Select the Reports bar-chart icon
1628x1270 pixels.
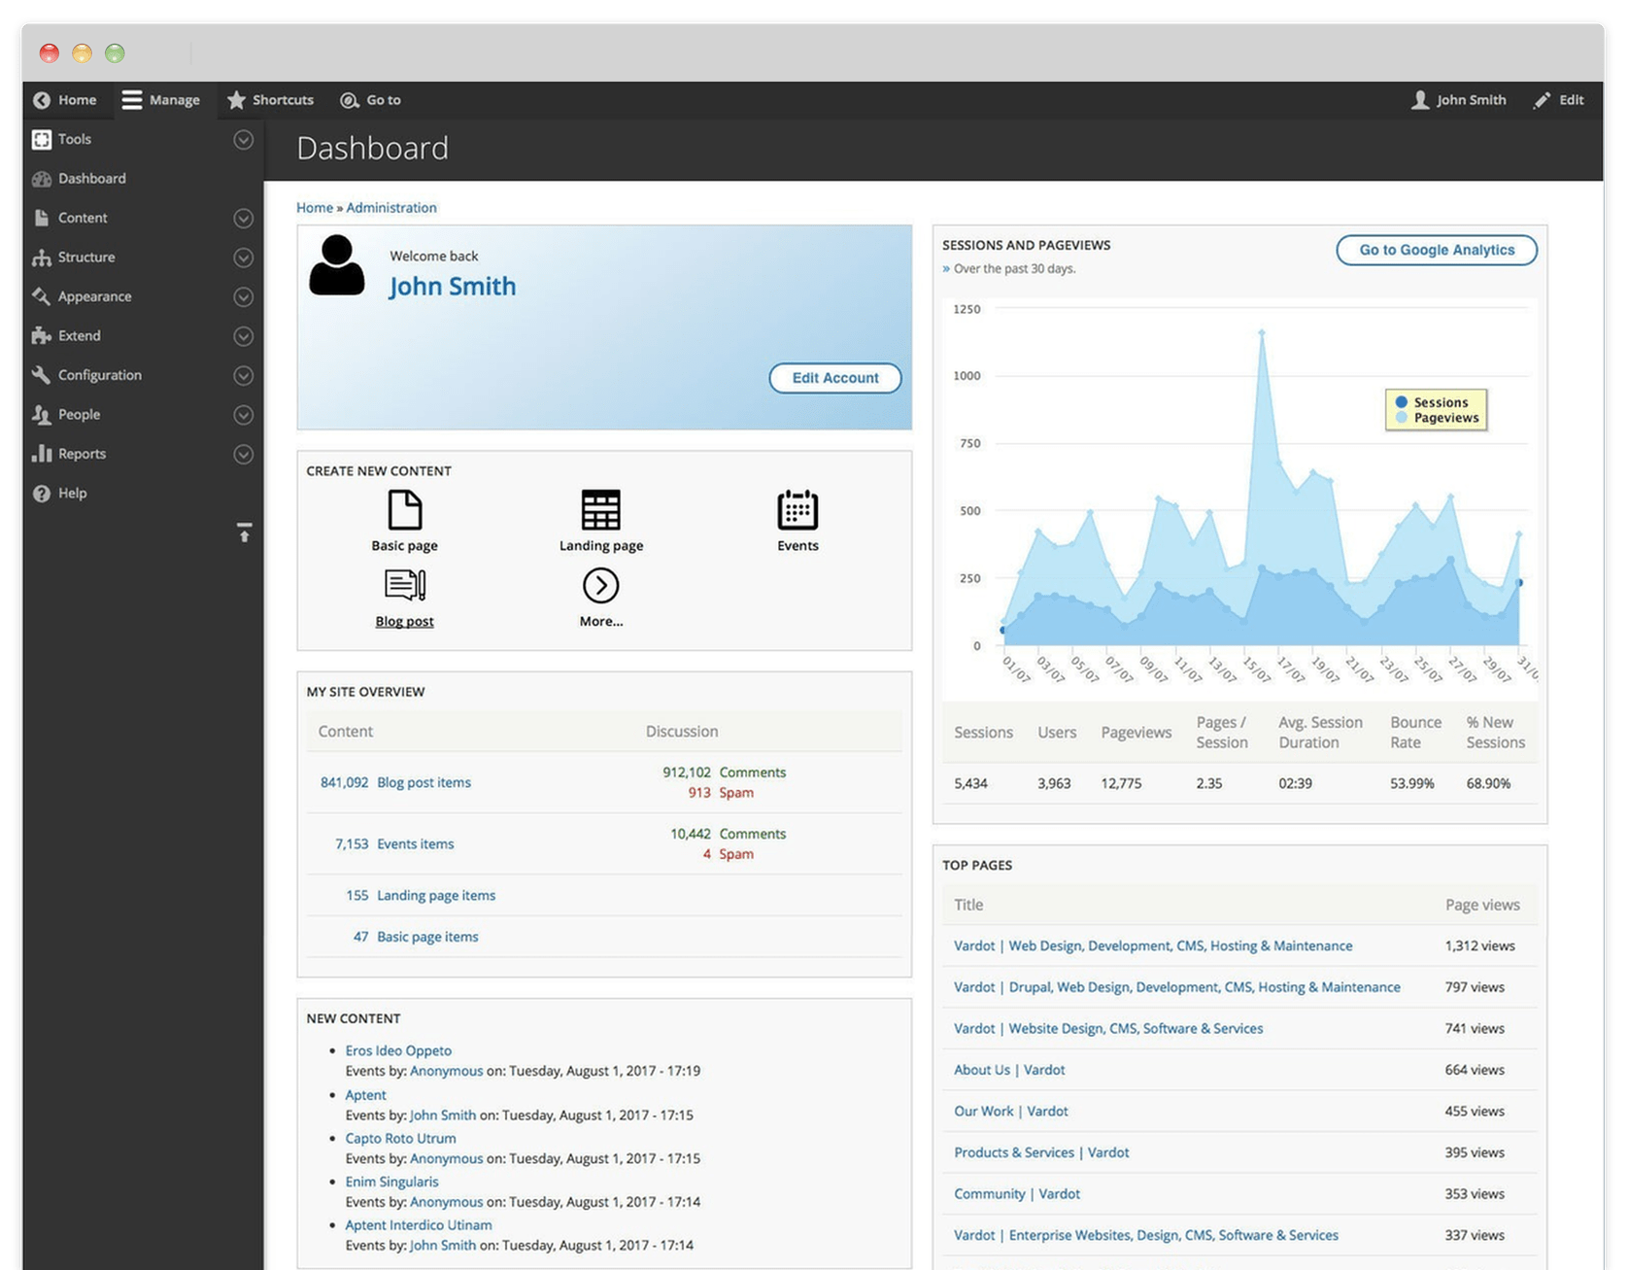click(x=41, y=454)
